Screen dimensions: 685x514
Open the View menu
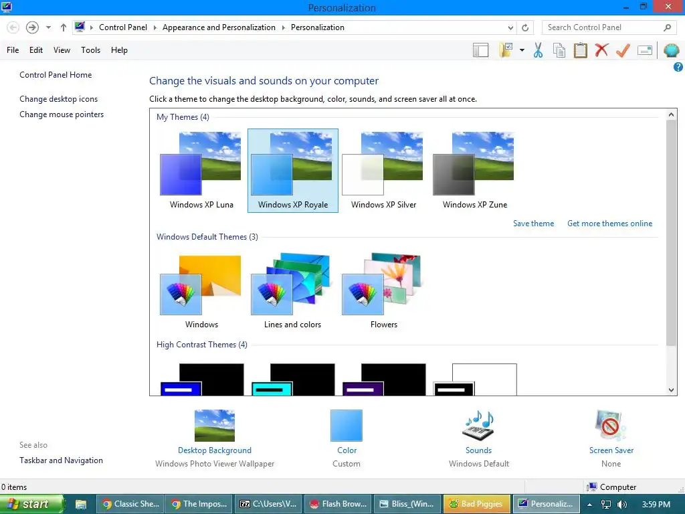[x=62, y=50]
